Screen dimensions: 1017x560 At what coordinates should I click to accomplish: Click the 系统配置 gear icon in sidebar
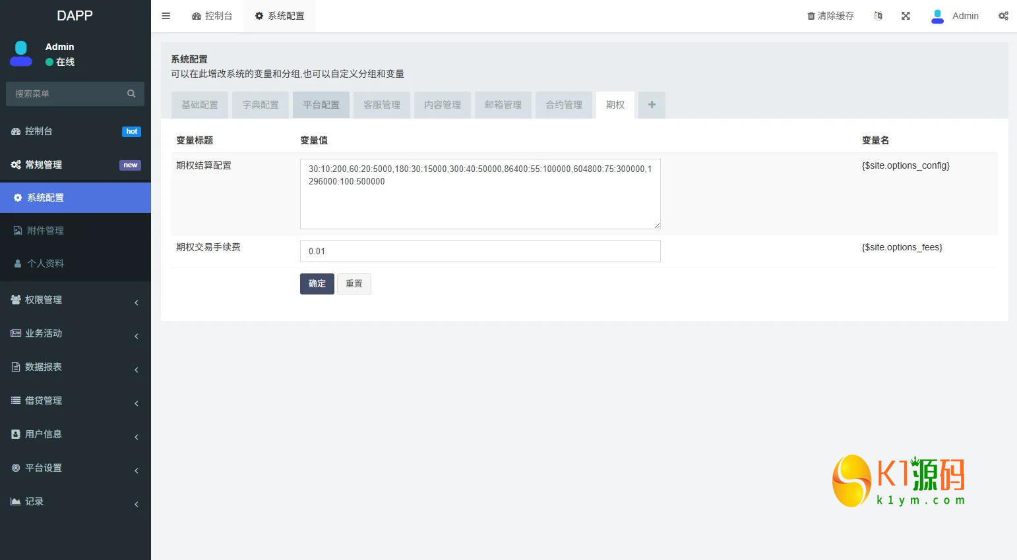point(18,198)
